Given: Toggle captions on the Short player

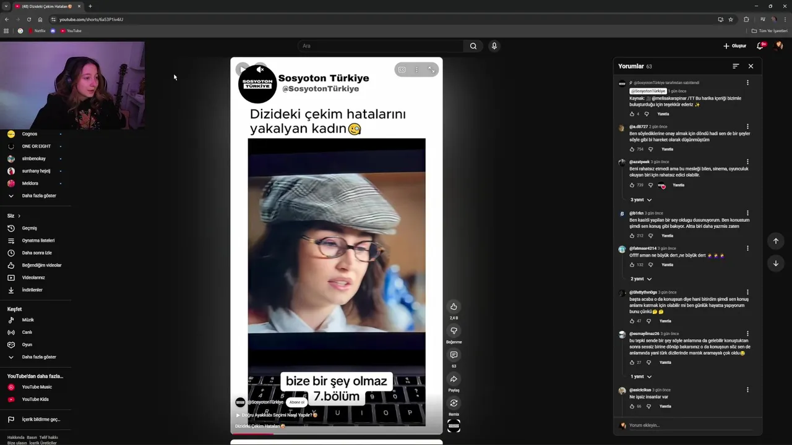Looking at the screenshot, I should pos(402,70).
